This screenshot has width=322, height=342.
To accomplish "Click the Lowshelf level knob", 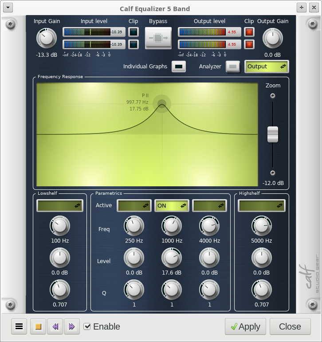I will click(x=60, y=258).
